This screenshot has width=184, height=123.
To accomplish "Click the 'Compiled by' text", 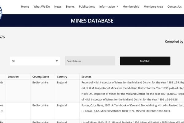I will [174, 42].
